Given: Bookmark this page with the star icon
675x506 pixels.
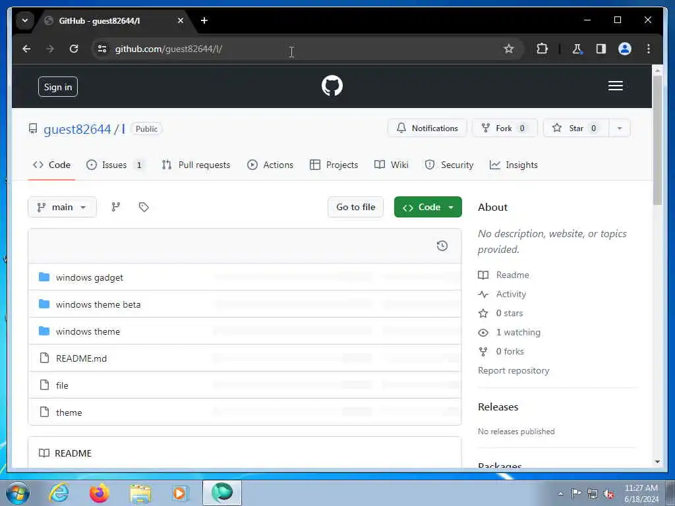Looking at the screenshot, I should (508, 49).
